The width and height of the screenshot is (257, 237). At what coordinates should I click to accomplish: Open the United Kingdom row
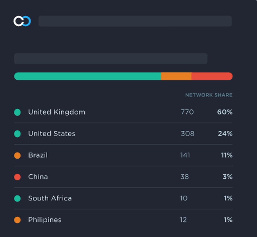(123, 112)
